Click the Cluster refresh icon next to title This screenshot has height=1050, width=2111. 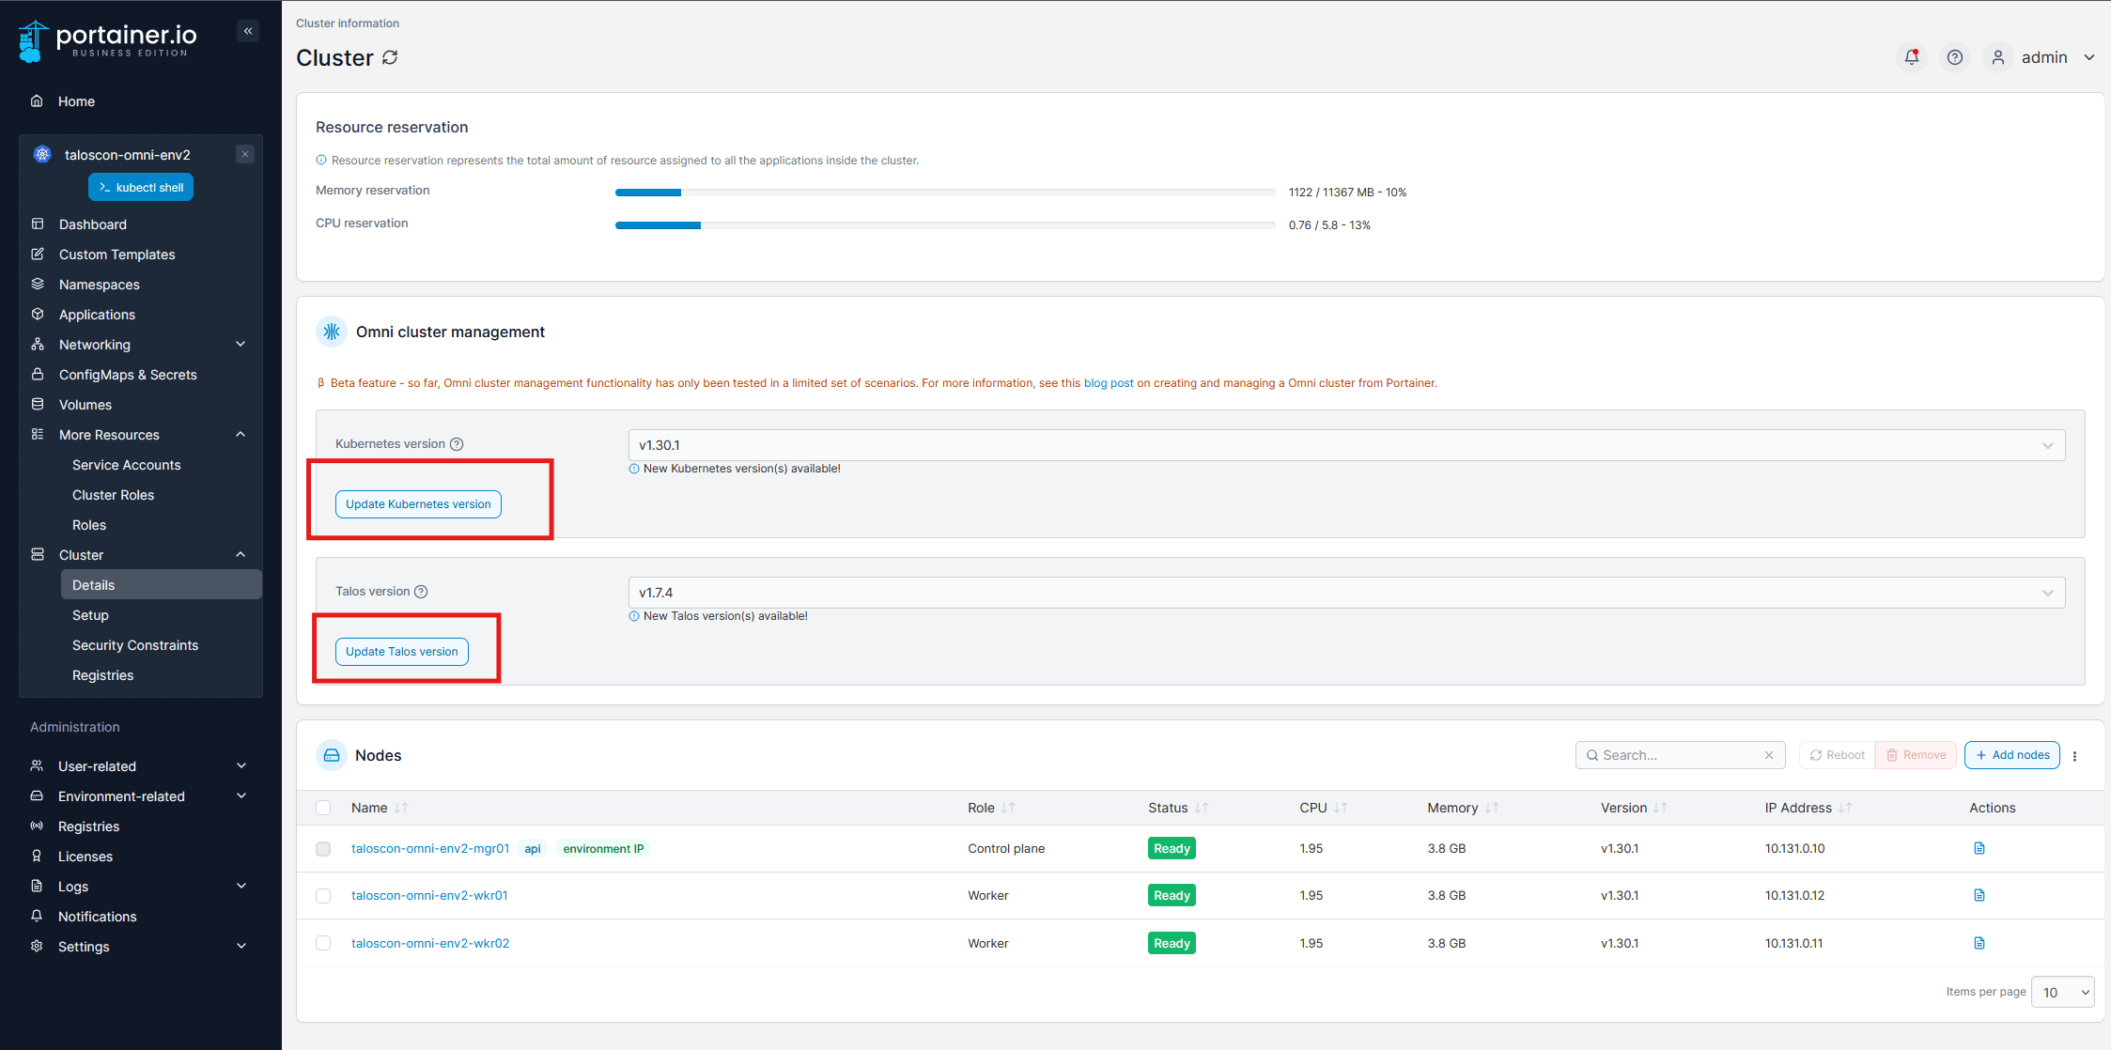390,57
